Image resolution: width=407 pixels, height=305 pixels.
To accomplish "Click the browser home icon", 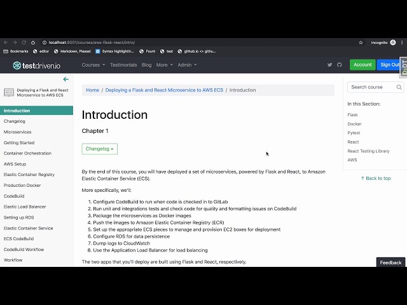I will click(x=33, y=43).
